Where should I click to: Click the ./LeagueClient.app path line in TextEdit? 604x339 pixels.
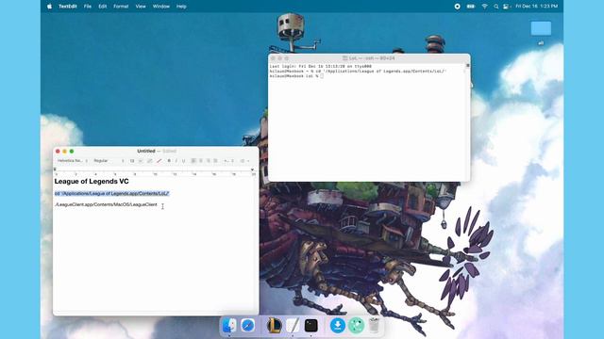[x=106, y=204]
